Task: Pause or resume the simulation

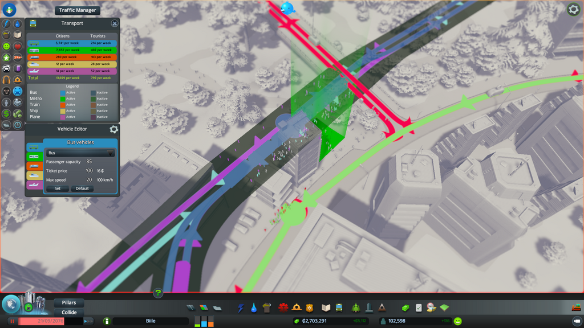Action: [x=12, y=321]
